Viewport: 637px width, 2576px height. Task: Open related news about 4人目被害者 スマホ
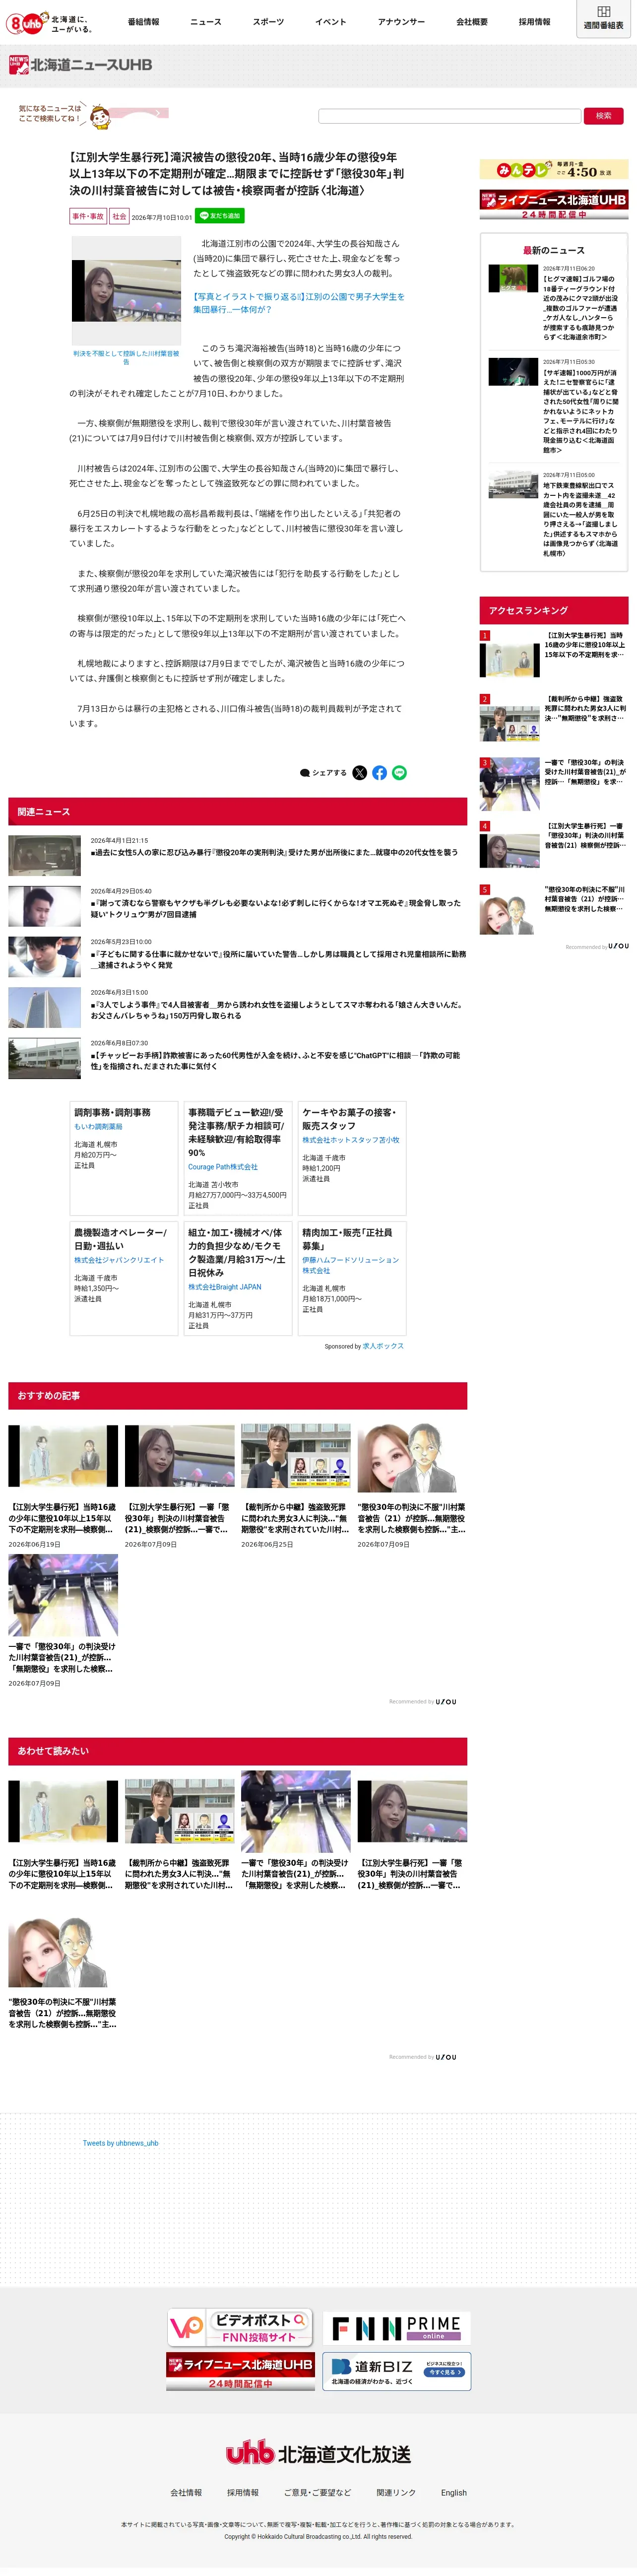point(238,1008)
